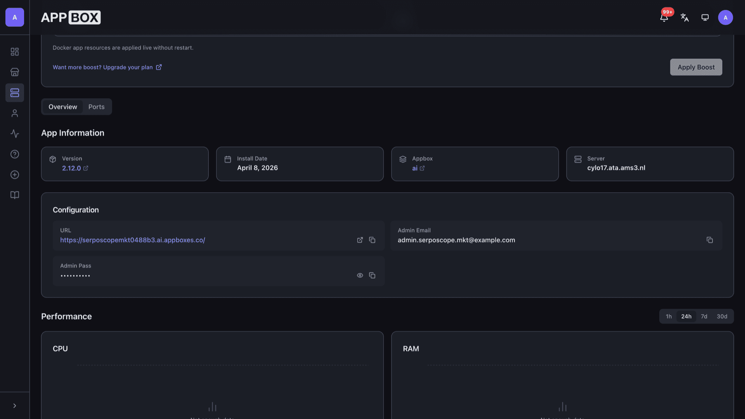Open the Want more boost upgrade plan link
The image size is (745, 419).
pyautogui.click(x=107, y=67)
